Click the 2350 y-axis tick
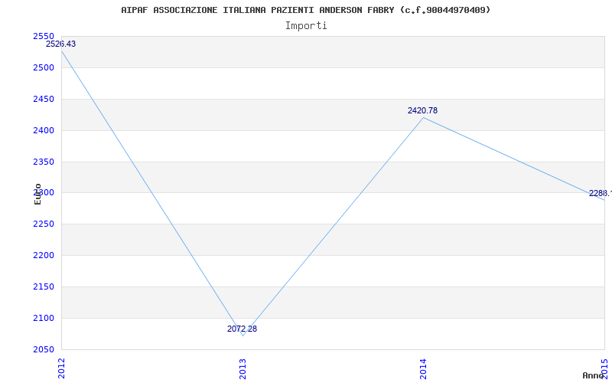Screen dimensions: 612x383 coord(44,162)
